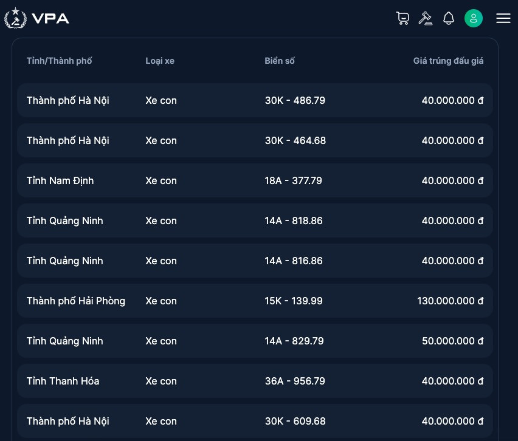Image resolution: width=518 pixels, height=441 pixels.
Task: Open the notifications bell
Action: pyautogui.click(x=449, y=18)
